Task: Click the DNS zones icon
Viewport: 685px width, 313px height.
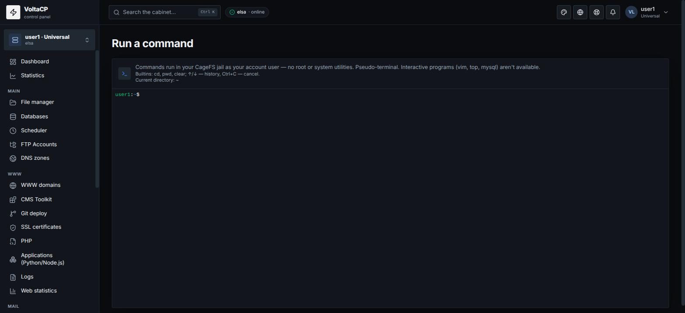Action: coord(13,158)
